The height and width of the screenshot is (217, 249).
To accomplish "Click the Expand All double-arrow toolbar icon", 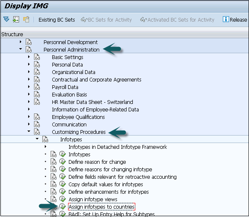I will point(6,20).
